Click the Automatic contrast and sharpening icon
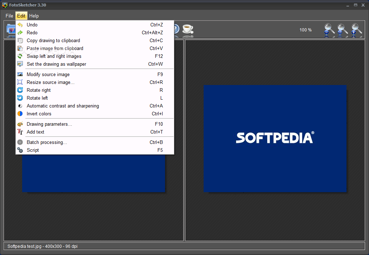This screenshot has width=369, height=255. click(20, 106)
